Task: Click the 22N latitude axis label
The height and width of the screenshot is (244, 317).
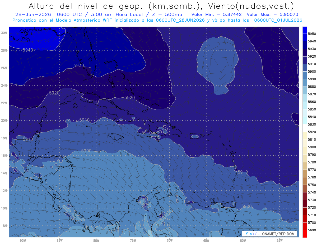Action: 3,103
